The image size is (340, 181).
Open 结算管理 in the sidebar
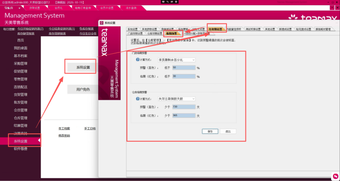[21, 126]
